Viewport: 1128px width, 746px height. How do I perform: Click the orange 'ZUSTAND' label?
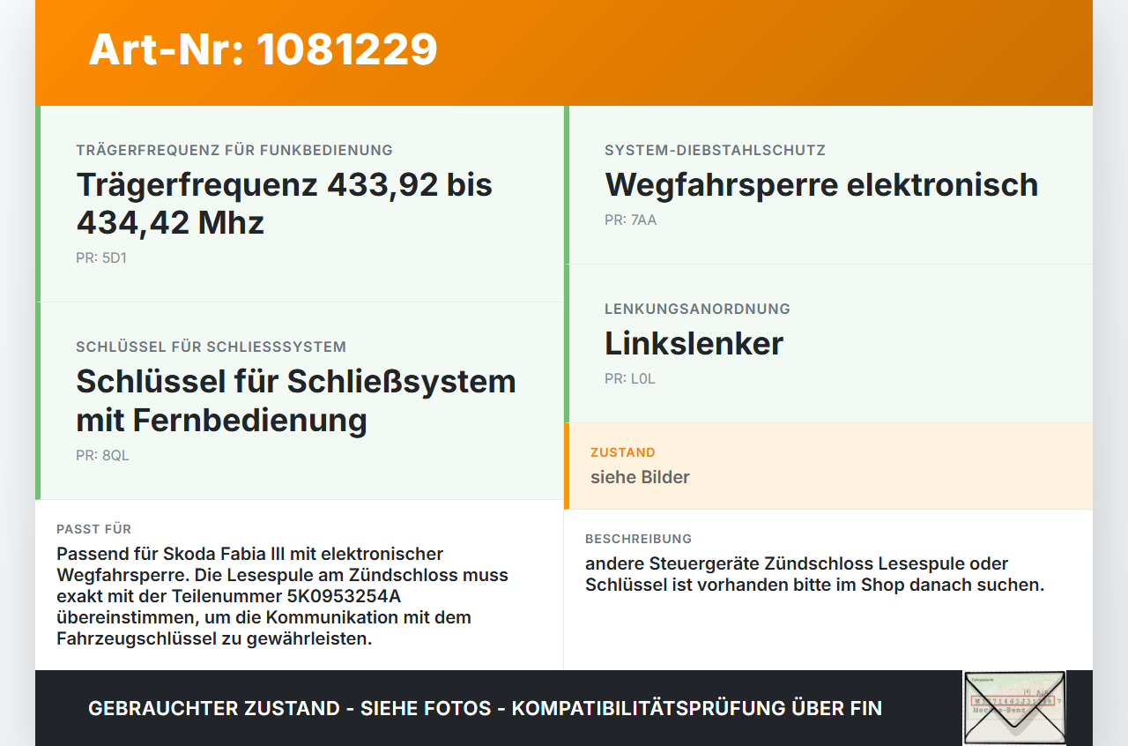tap(623, 452)
